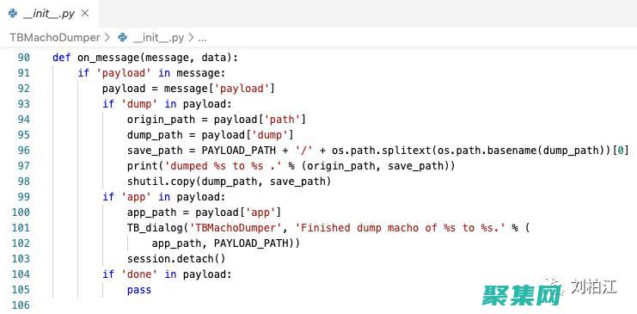
Task: Click the chevron after the TBMachoDumper breadcrumb
Action: 107,38
